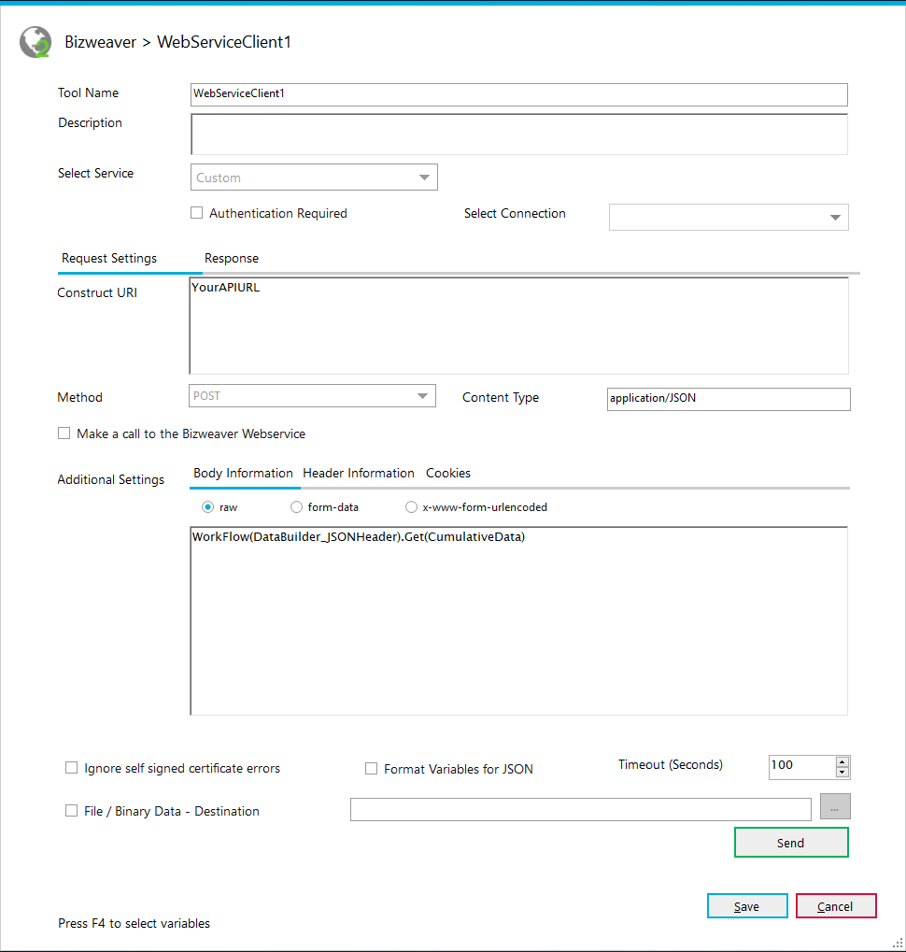Open the Method POST dropdown
Screen dimensions: 906x952
coord(312,396)
